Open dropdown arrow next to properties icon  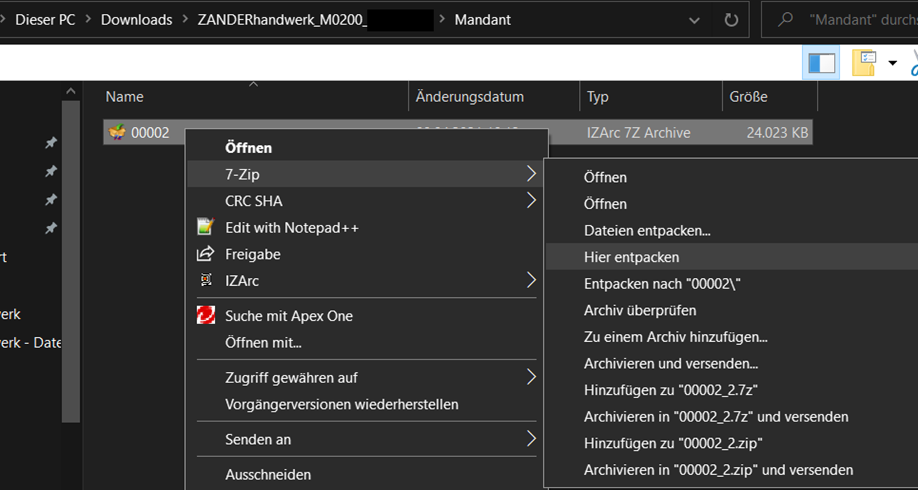(892, 63)
